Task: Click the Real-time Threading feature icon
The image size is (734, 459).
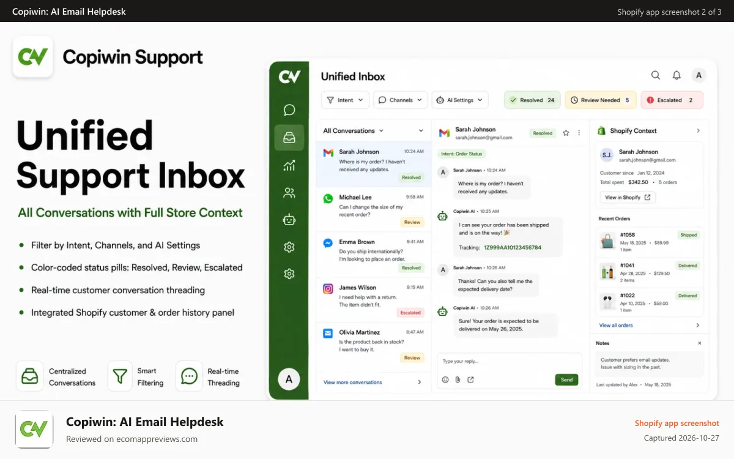Action: 189,376
